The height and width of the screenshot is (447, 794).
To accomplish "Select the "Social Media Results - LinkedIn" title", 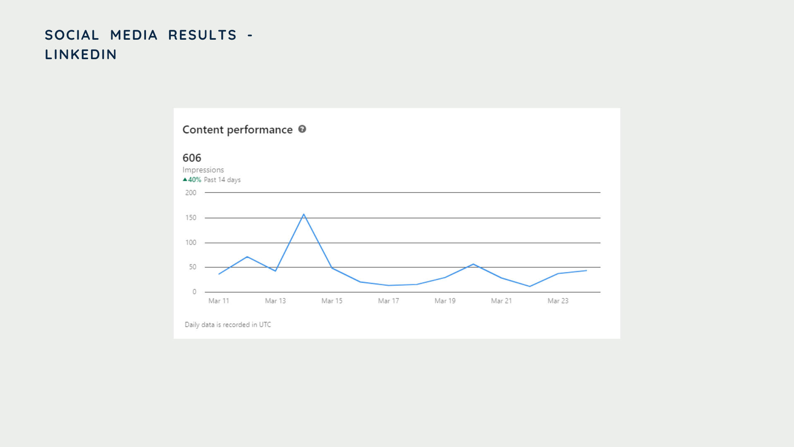I will pos(149,44).
